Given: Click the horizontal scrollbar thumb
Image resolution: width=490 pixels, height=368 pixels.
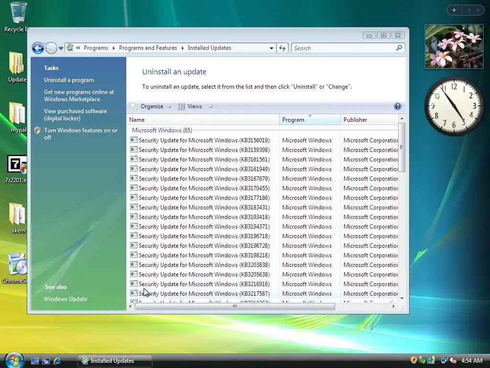Looking at the screenshot, I should [234, 306].
